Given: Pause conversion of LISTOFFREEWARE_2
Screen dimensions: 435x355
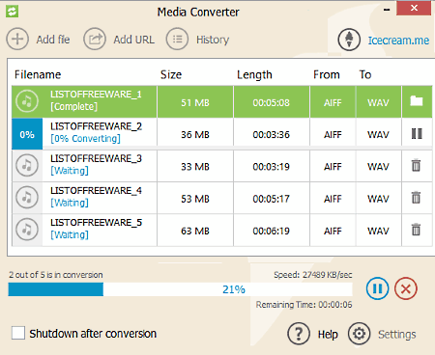Looking at the screenshot, I should 417,134.
